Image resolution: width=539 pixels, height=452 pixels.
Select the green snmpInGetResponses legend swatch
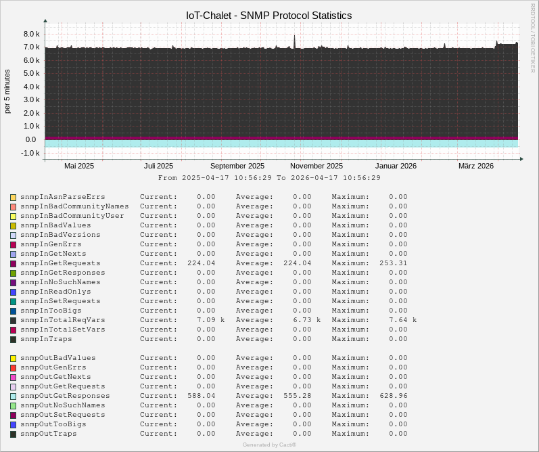point(13,273)
